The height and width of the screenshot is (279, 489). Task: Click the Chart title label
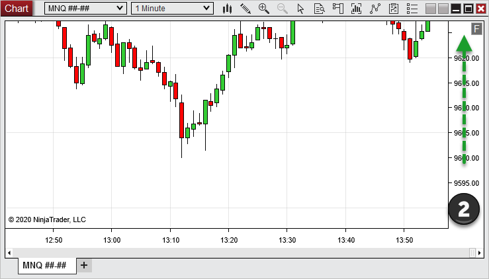(x=17, y=9)
